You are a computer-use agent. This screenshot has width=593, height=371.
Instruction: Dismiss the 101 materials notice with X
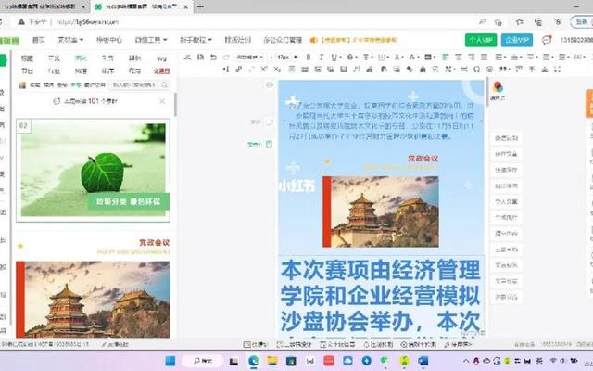pos(162,101)
